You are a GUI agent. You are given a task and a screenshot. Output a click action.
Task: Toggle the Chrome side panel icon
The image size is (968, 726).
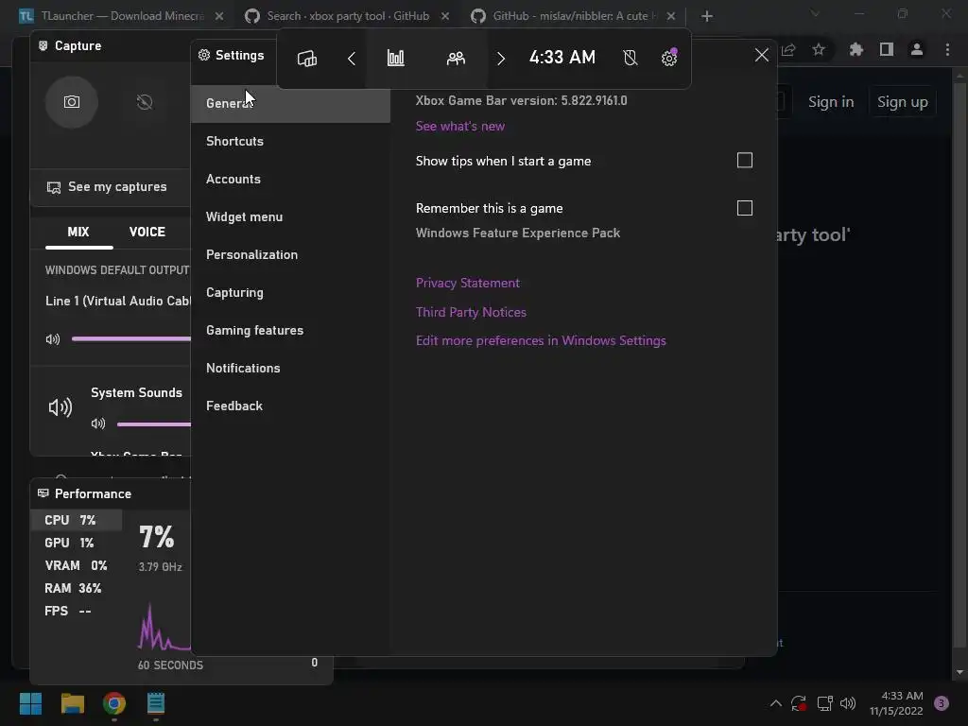point(887,49)
